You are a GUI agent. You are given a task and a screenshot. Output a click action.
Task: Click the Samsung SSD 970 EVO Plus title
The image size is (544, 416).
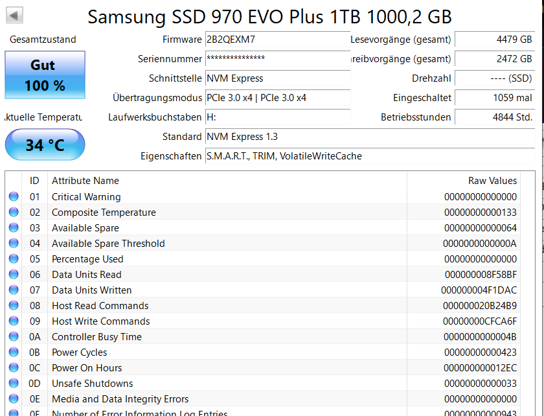(269, 16)
